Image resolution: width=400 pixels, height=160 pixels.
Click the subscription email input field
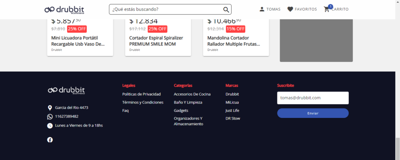[x=312, y=98]
